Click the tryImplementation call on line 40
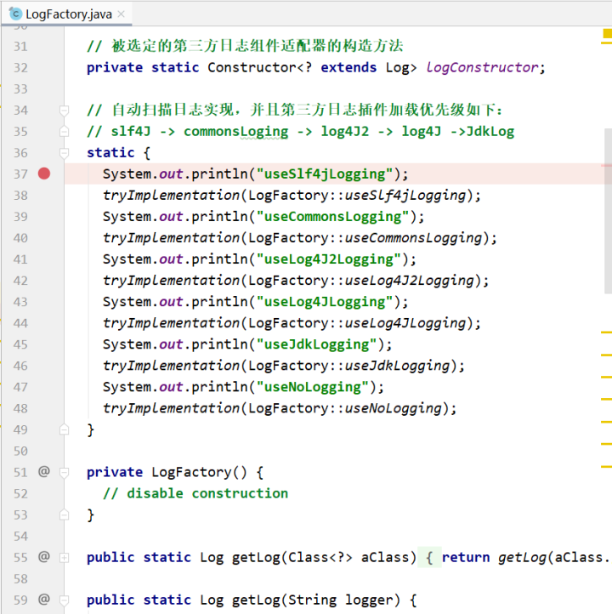The width and height of the screenshot is (612, 614). (171, 238)
